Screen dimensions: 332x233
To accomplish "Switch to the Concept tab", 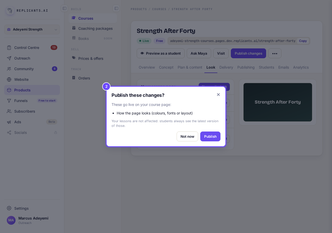I will tap(166, 67).
